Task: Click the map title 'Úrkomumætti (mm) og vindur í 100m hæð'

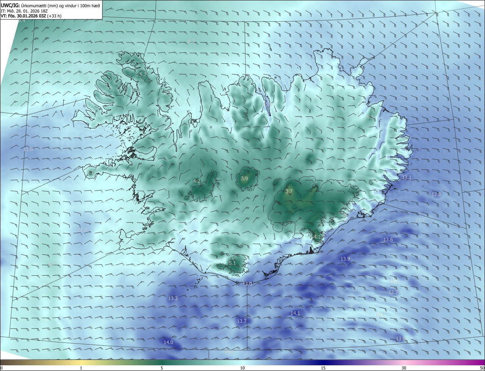Action: click(x=60, y=6)
